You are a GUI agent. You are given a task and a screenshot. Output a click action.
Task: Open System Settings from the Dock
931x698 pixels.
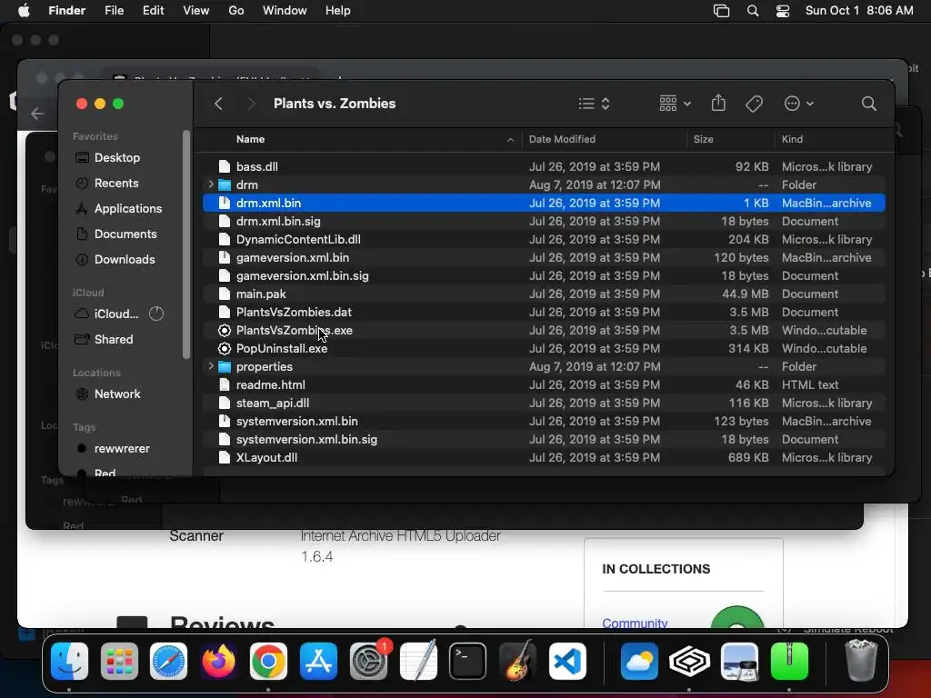click(x=369, y=662)
